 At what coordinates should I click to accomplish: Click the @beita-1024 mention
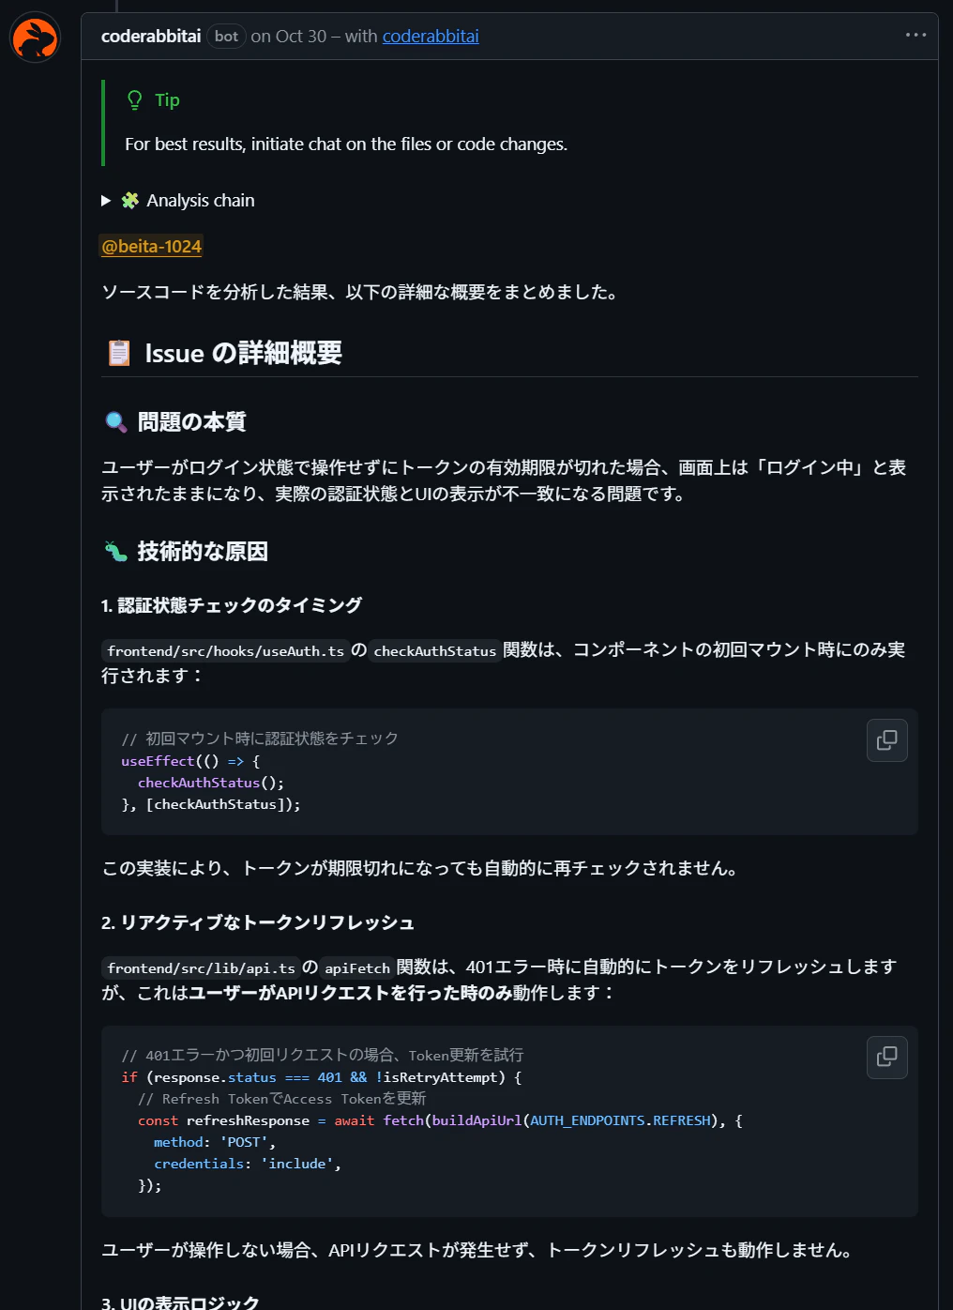click(151, 246)
